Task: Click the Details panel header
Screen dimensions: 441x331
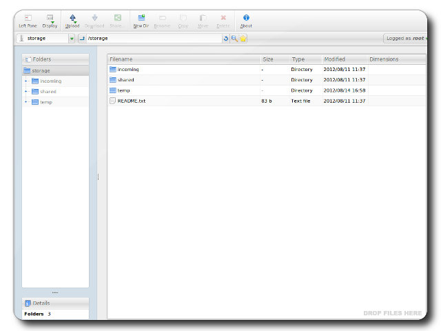Action: pyautogui.click(x=55, y=303)
